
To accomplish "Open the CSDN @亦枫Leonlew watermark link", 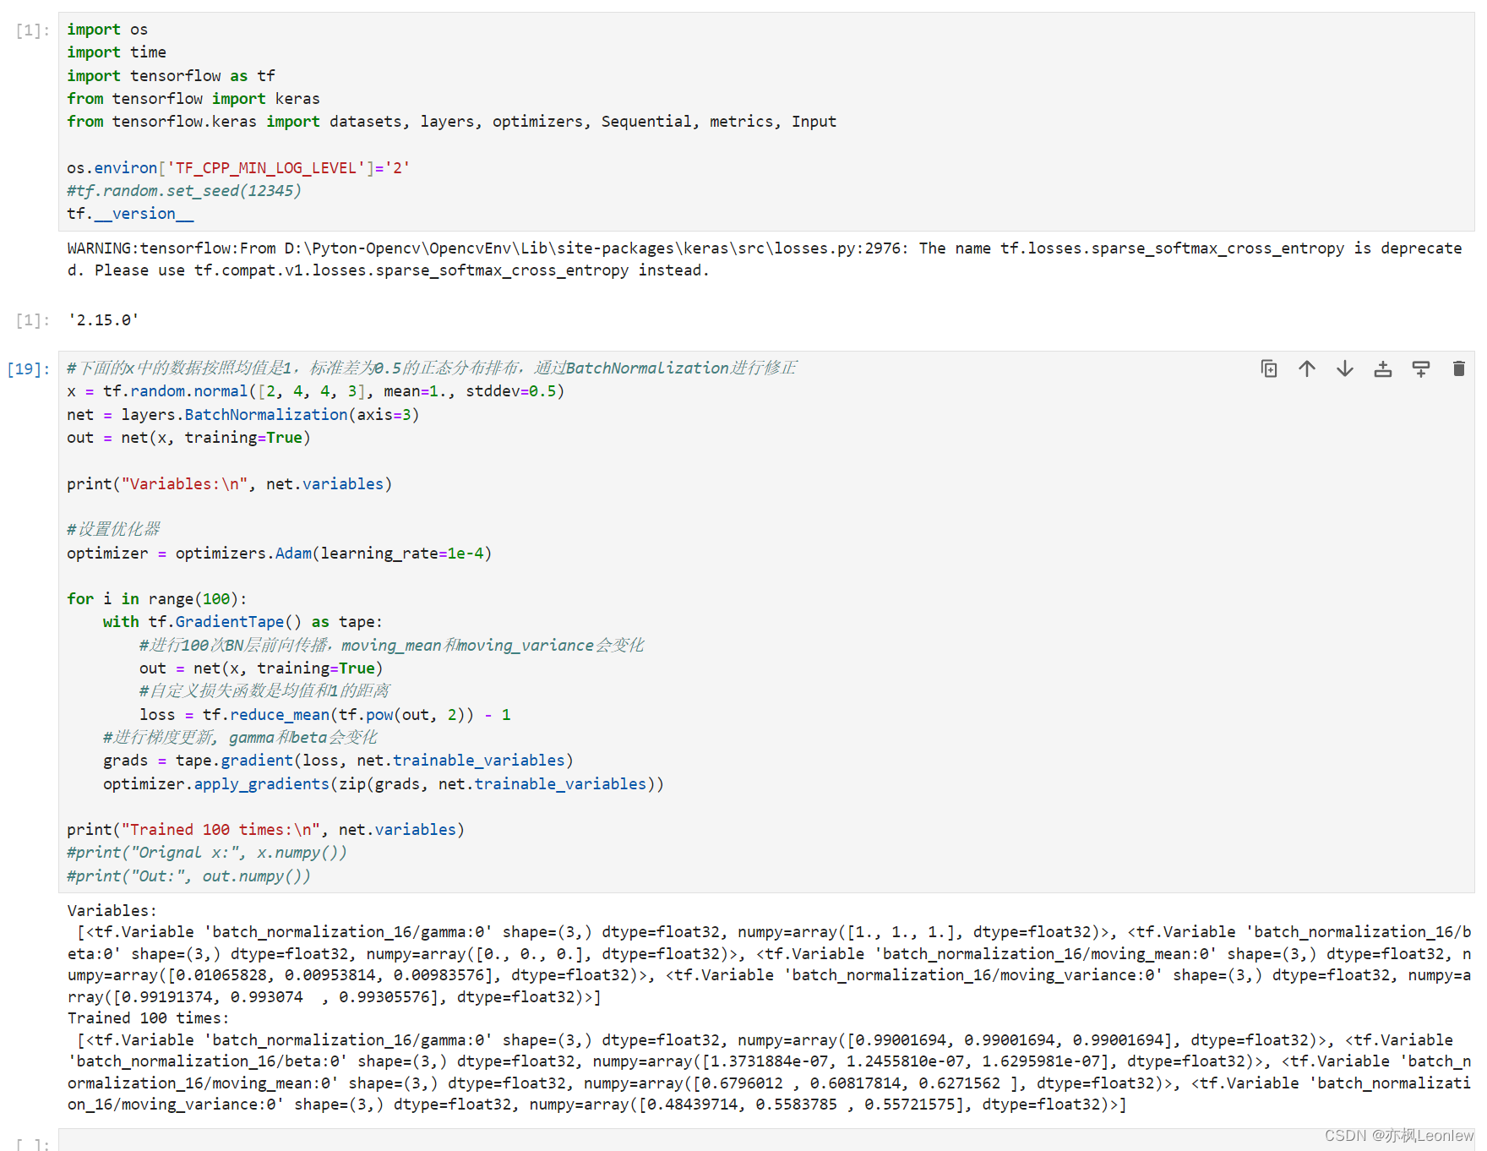I will click(x=1399, y=1136).
